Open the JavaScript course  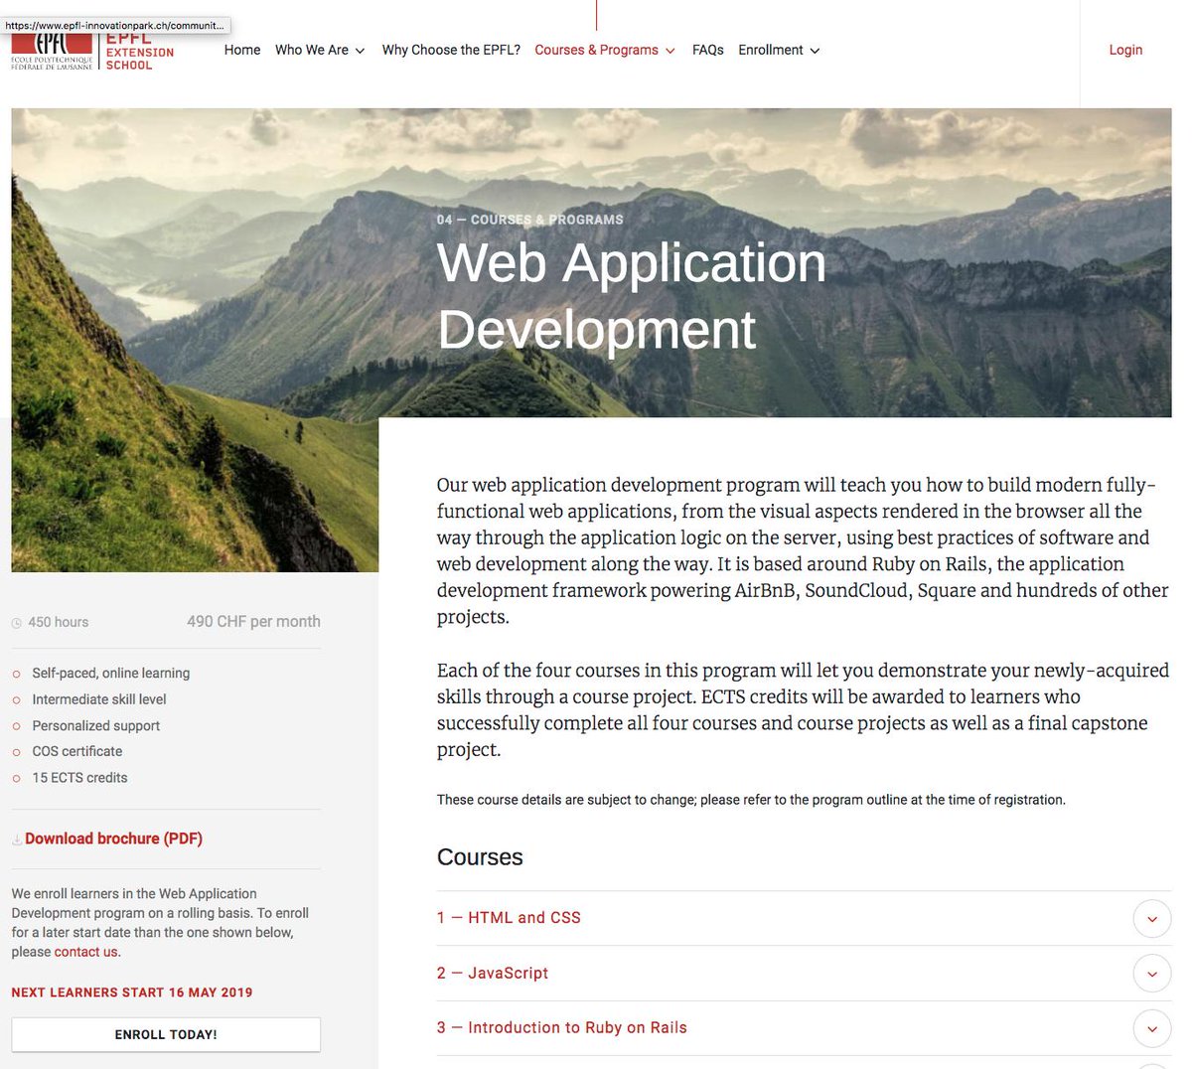click(493, 974)
